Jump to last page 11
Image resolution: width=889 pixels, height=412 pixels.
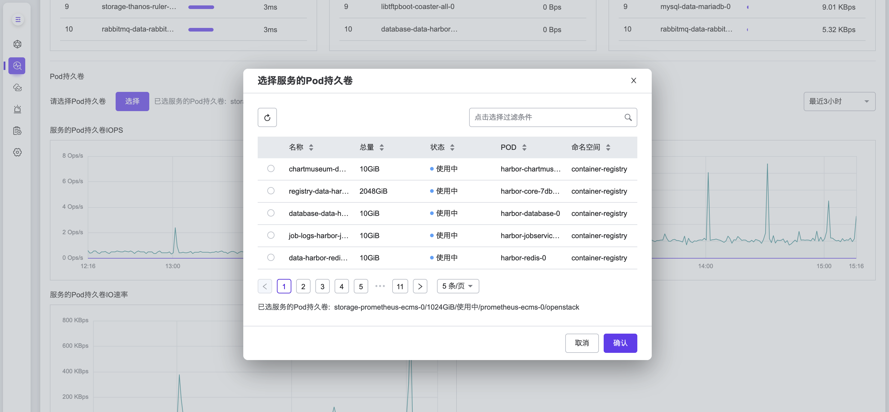[x=400, y=286]
